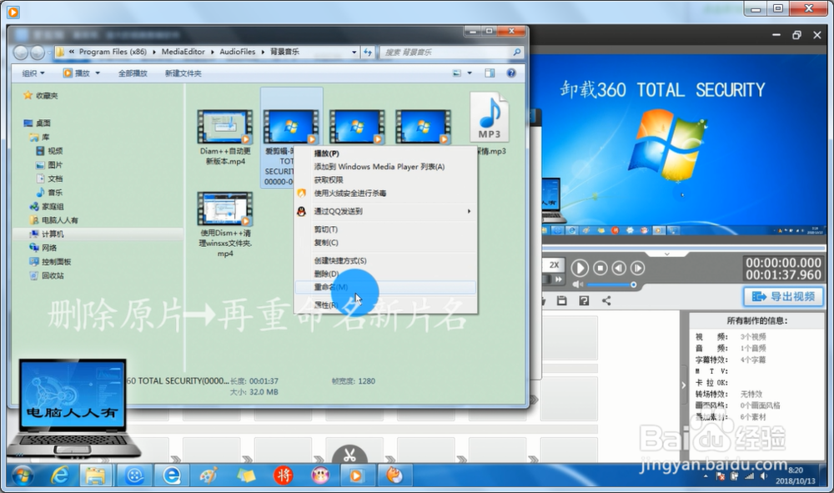
Task: Open the 通过QQ发送到 submenu
Action: click(385, 211)
